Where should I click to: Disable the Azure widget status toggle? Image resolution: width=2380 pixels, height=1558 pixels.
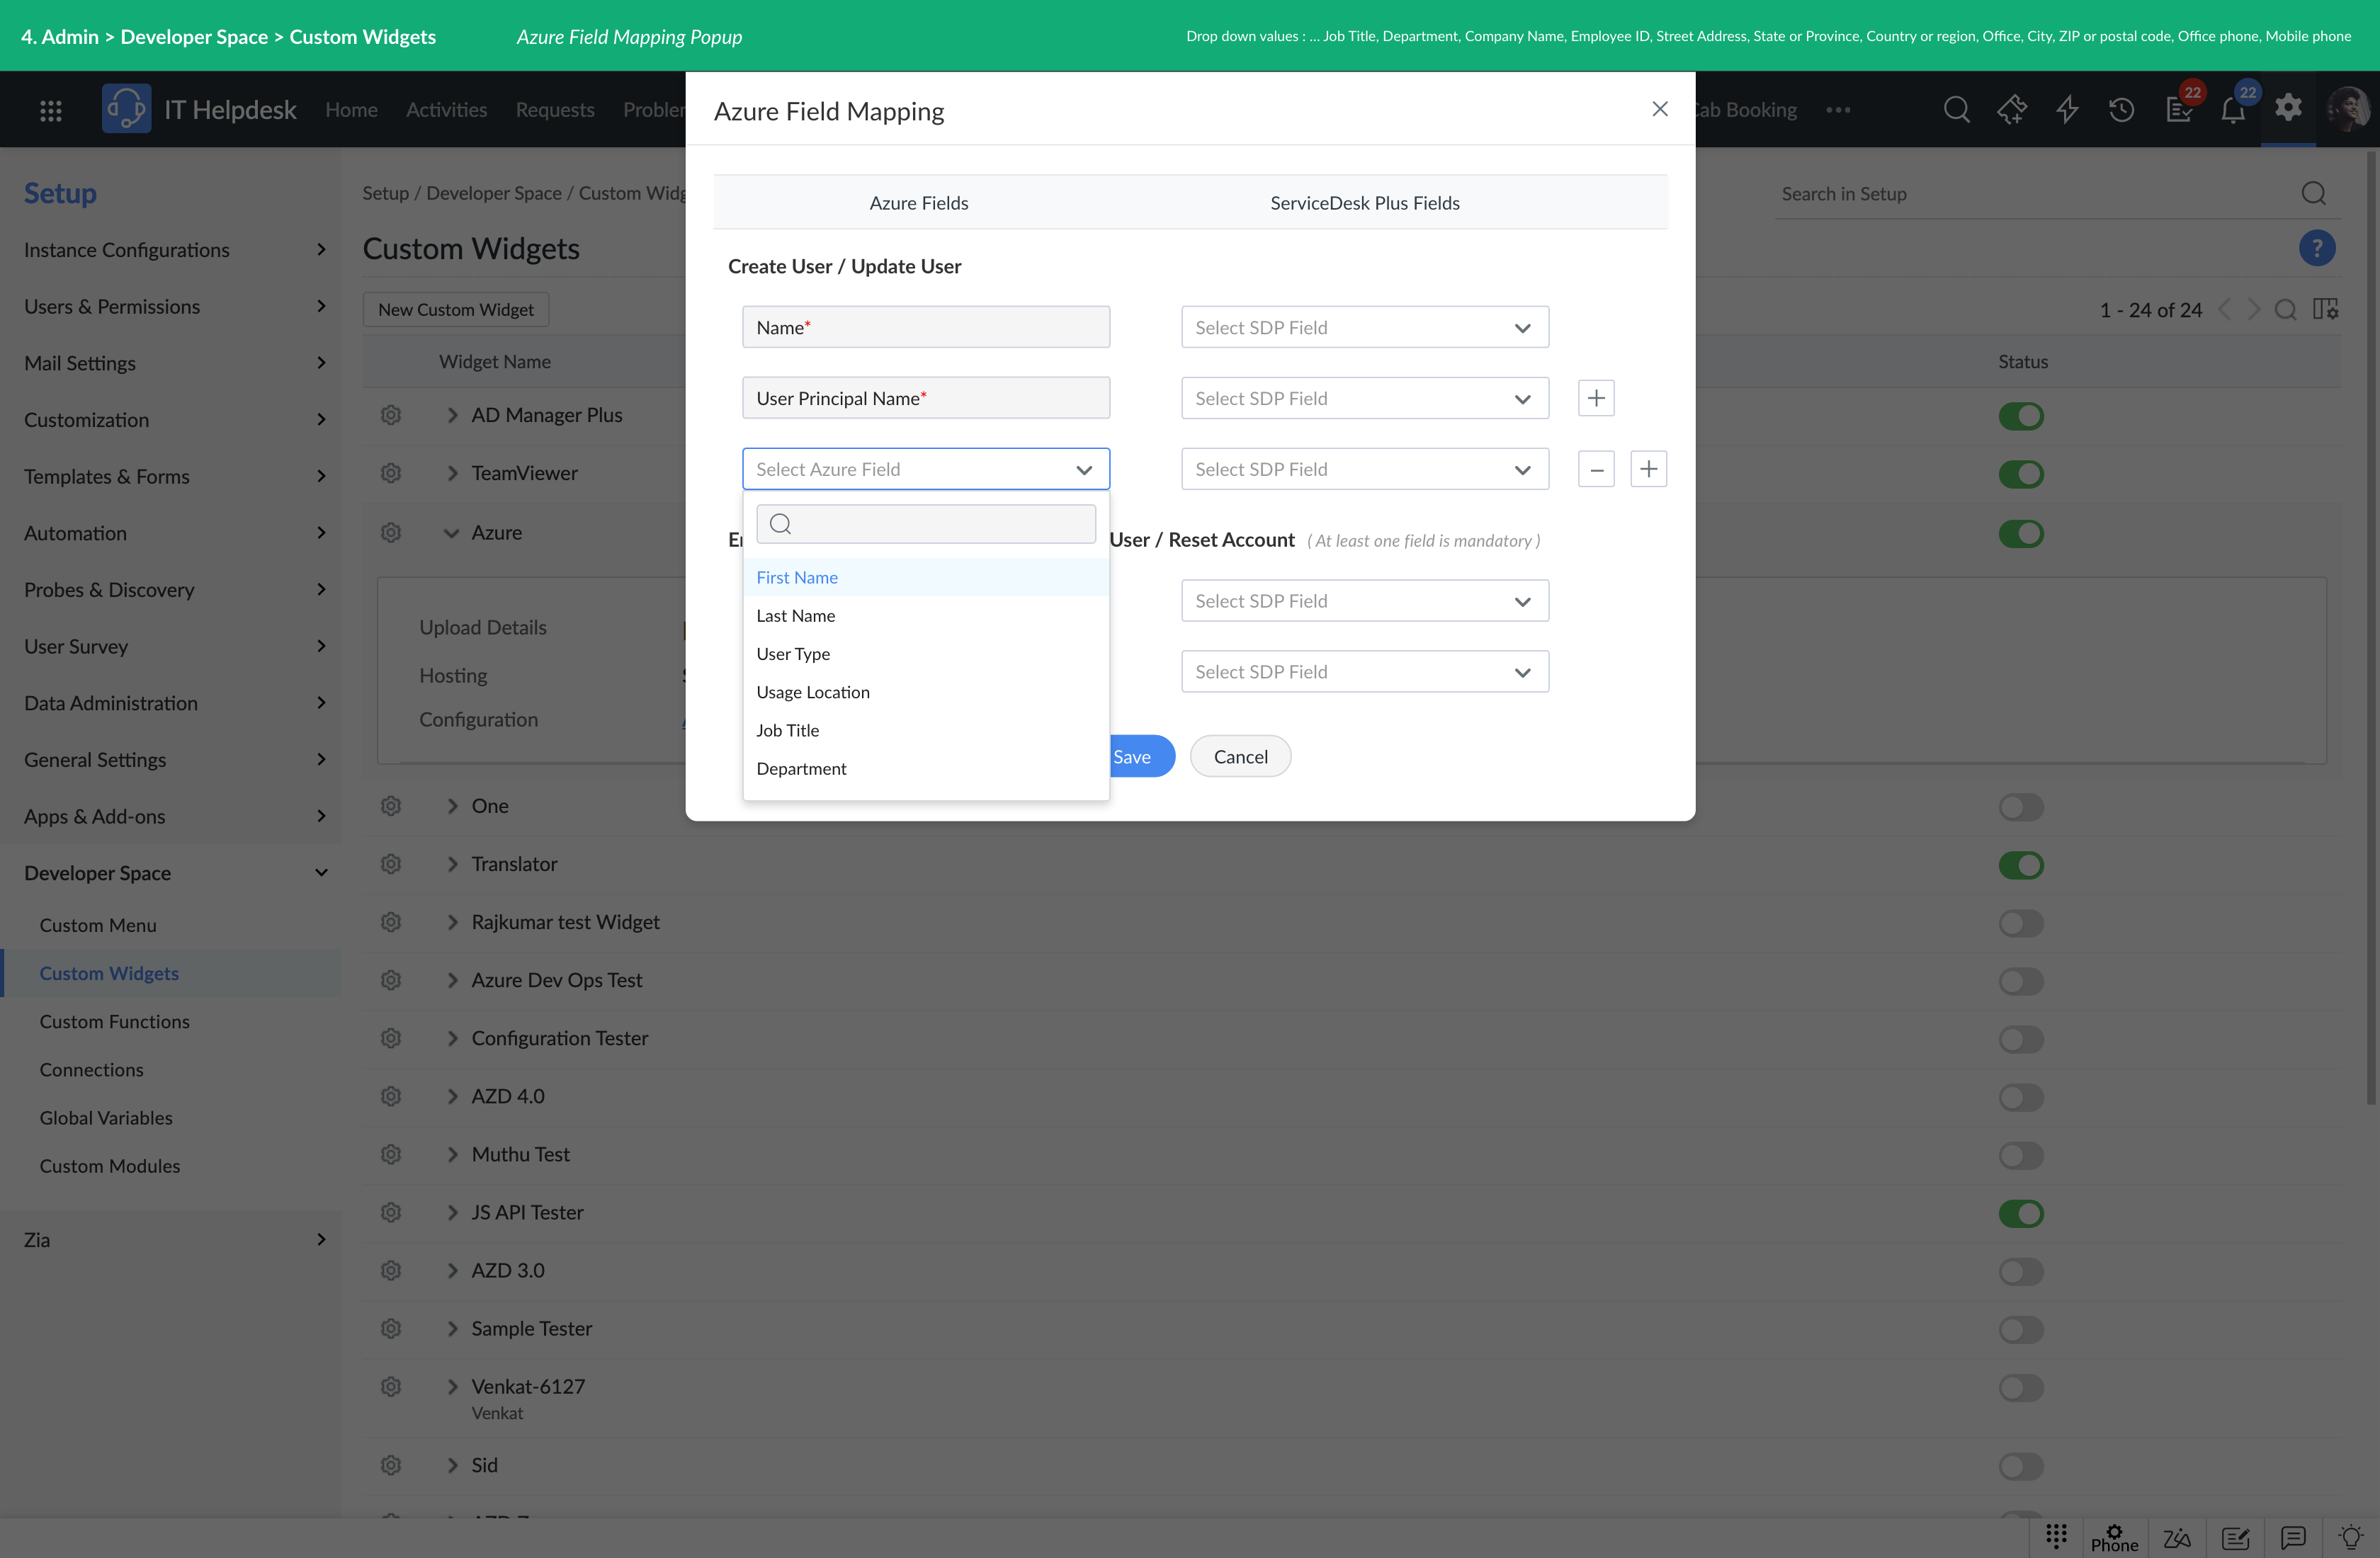click(x=2021, y=533)
